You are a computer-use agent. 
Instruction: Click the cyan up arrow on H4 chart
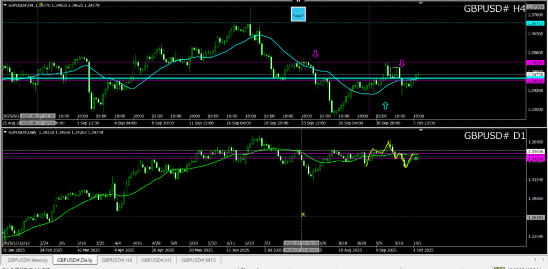385,106
